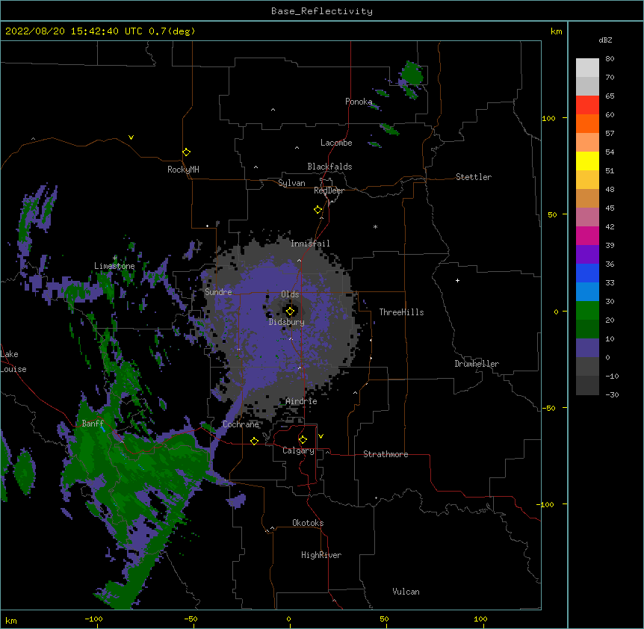Click the Banff city label
This screenshot has height=629, width=644.
pos(93,424)
